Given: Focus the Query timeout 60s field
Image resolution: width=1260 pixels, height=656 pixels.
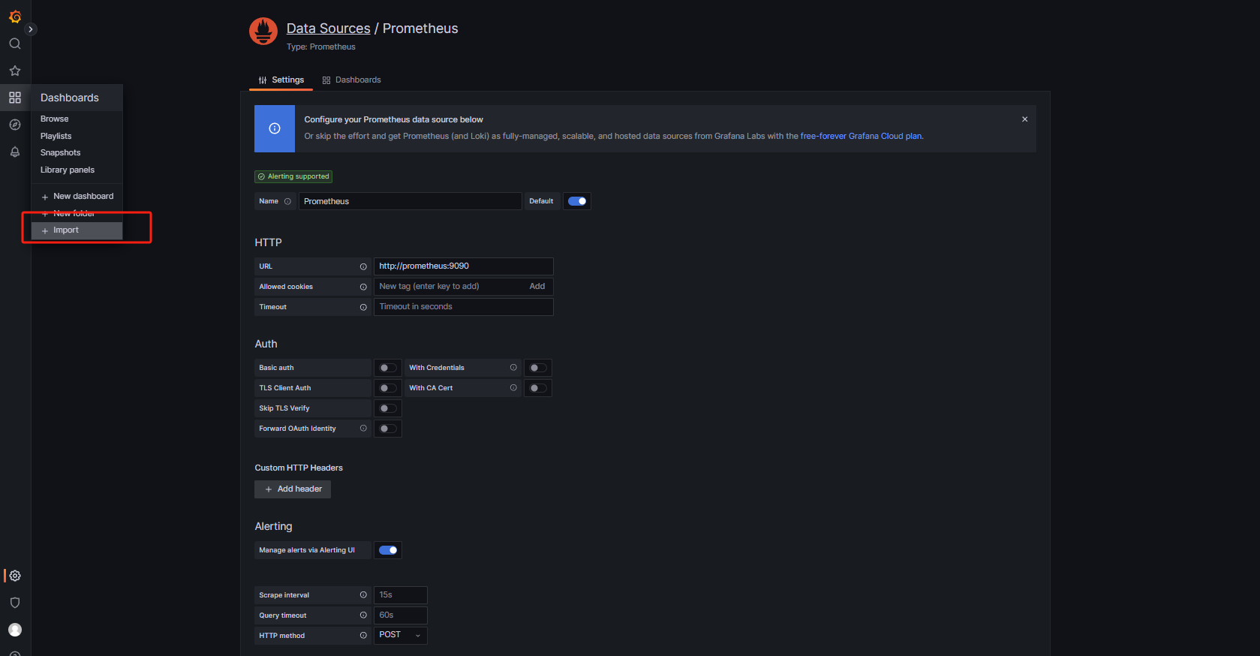Looking at the screenshot, I should tap(400, 615).
